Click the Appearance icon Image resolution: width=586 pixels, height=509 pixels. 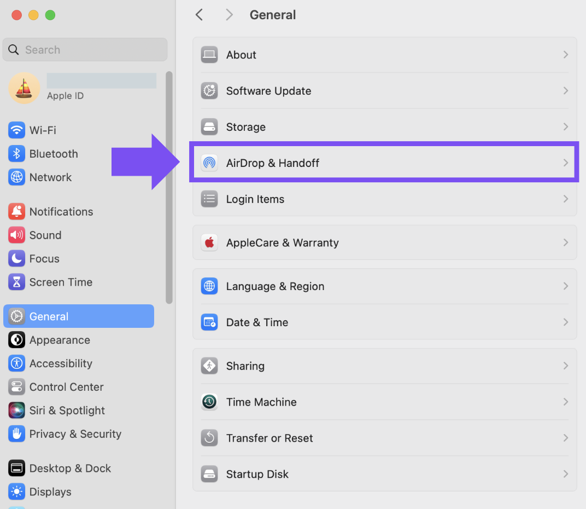pos(16,340)
